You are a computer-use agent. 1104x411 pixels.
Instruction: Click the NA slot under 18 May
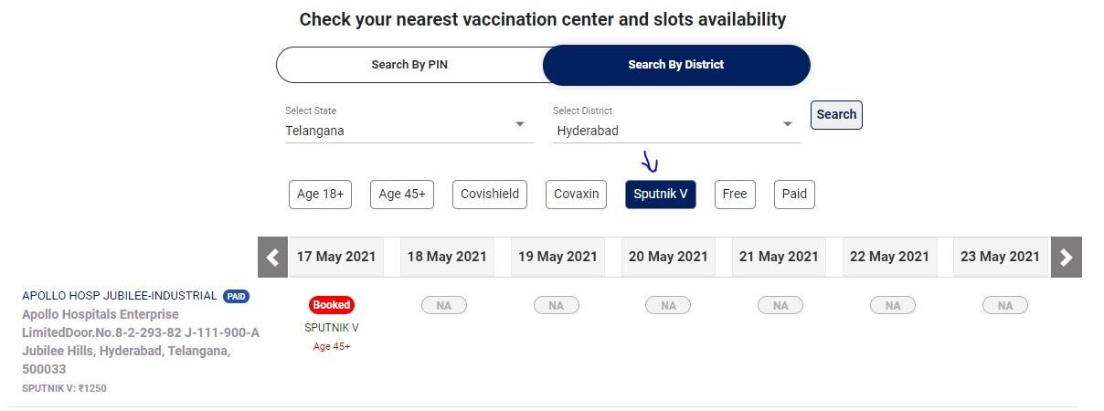pos(444,305)
